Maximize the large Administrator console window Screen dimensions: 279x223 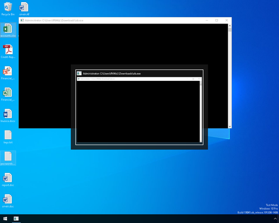(217, 20)
